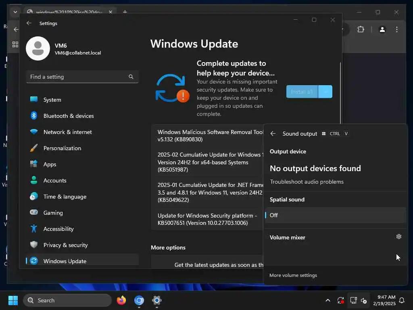Click the VM6 user avatar
The image size is (413, 310).
38,48
